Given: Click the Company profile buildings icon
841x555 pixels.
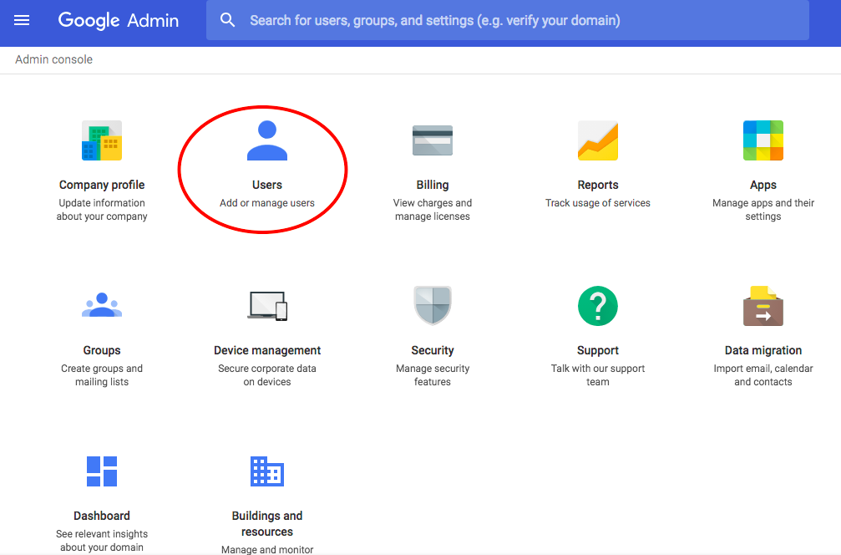Looking at the screenshot, I should click(102, 140).
